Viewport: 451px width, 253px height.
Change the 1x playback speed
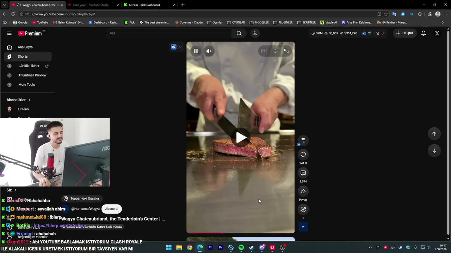point(303,140)
